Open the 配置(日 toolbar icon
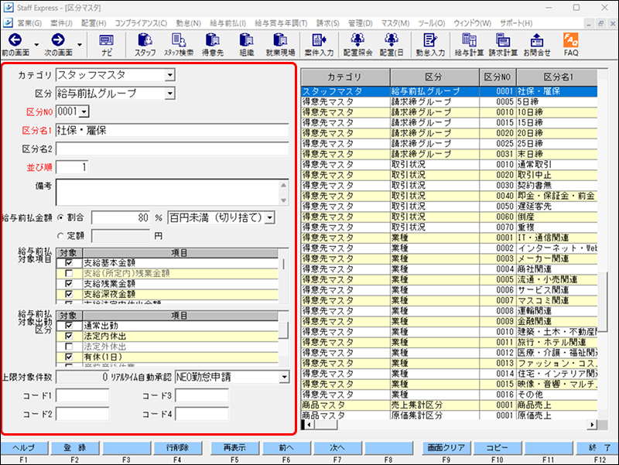Image resolution: width=619 pixels, height=465 pixels. click(392, 41)
